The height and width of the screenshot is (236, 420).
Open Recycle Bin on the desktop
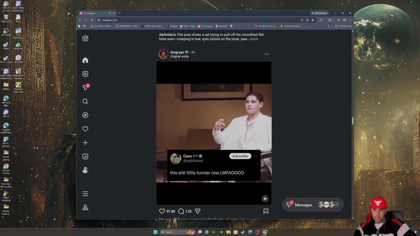[6, 18]
